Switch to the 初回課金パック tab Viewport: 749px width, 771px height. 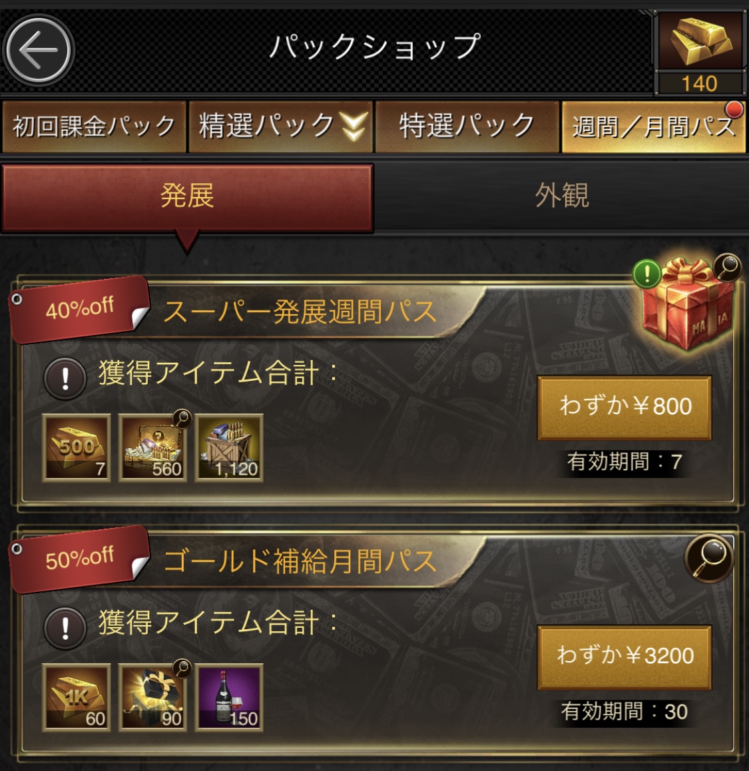(x=94, y=127)
